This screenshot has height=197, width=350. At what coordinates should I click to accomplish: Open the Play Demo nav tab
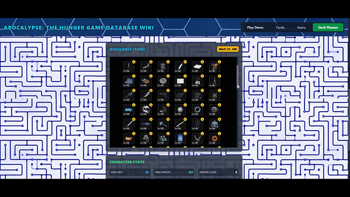click(x=255, y=27)
